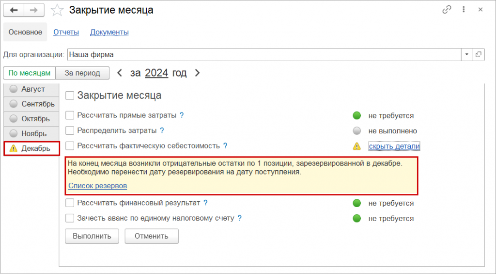Toggle the main Закрытие месяца checkbox
Image resolution: width=496 pixels, height=274 pixels.
coord(70,96)
